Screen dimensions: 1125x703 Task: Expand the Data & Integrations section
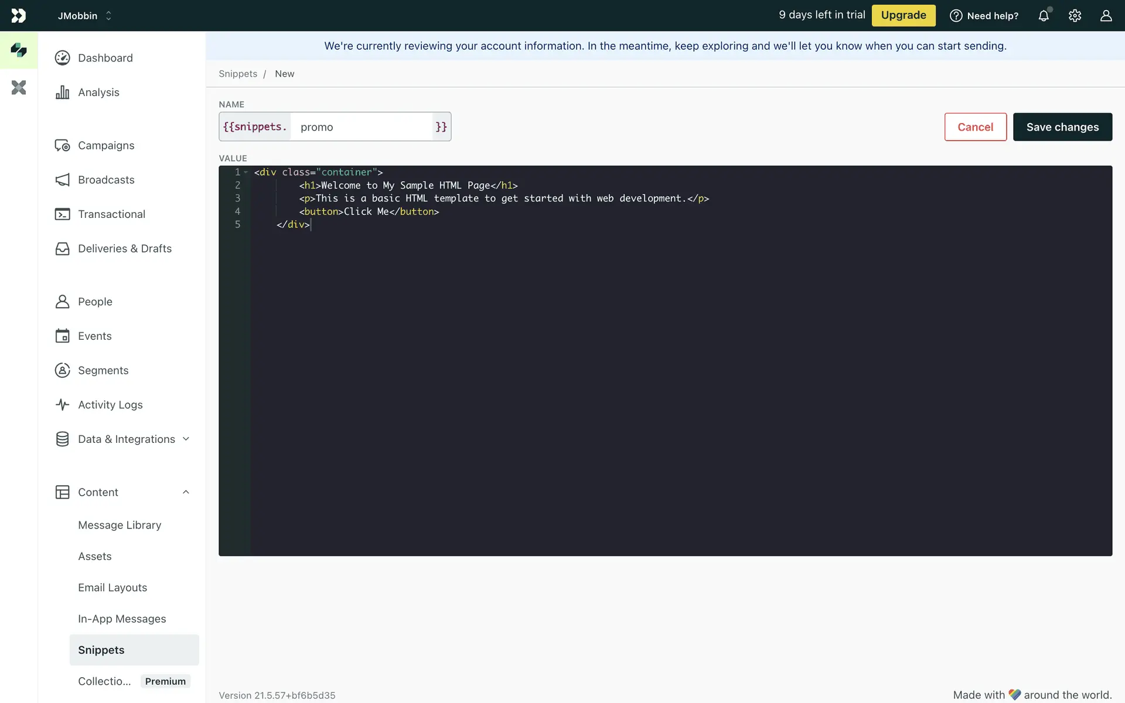(x=186, y=439)
